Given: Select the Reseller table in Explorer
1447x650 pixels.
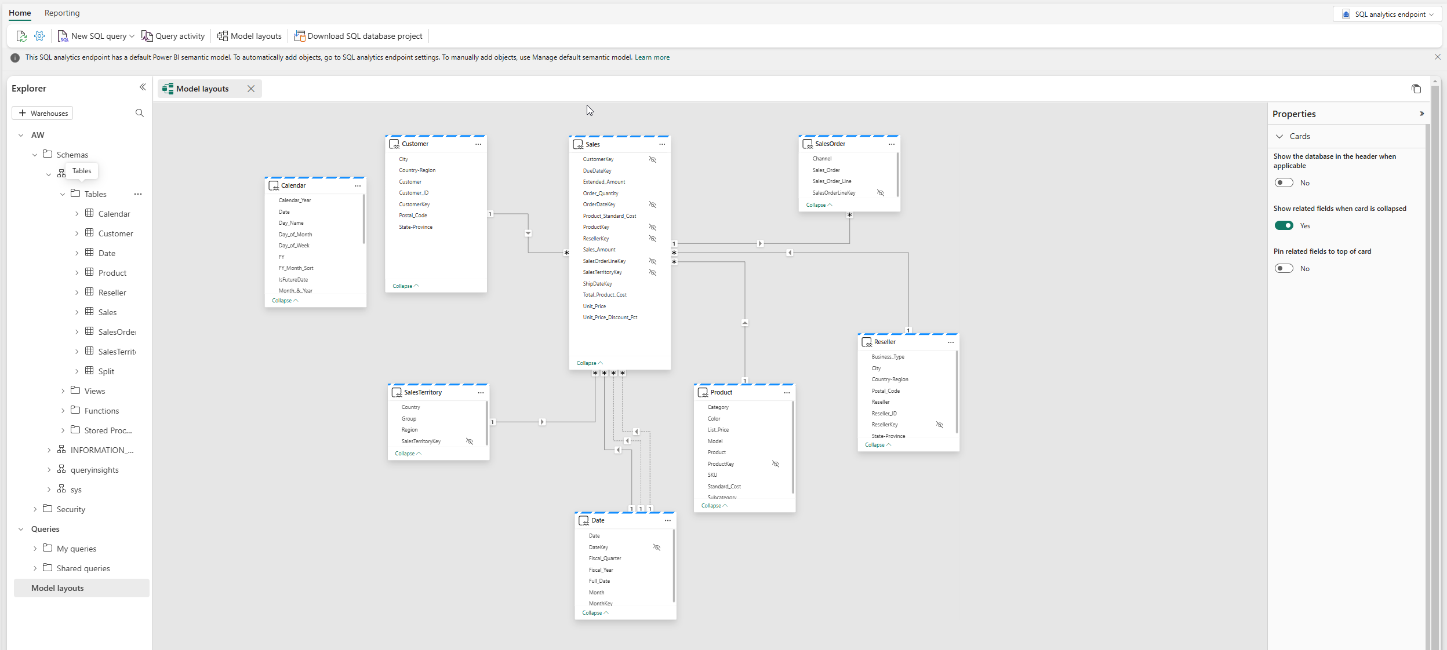Looking at the screenshot, I should 112,293.
